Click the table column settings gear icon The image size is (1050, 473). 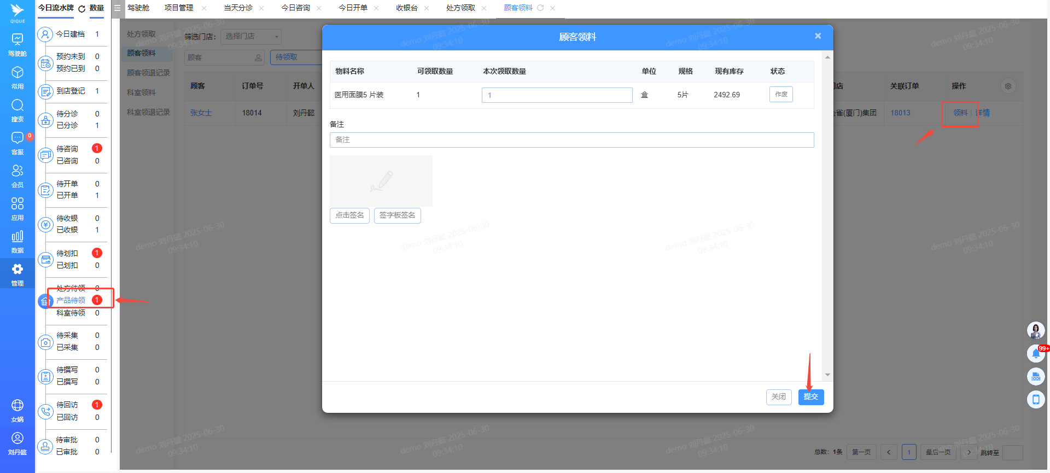pyautogui.click(x=1008, y=86)
